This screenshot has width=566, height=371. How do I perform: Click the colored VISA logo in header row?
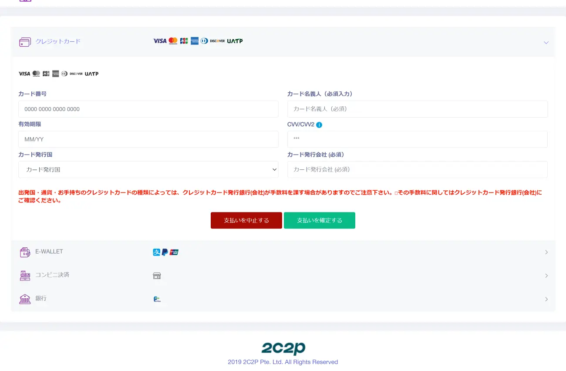(160, 41)
